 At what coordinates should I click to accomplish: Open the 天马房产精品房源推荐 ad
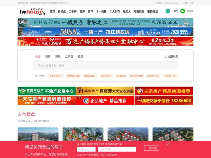(47, 100)
